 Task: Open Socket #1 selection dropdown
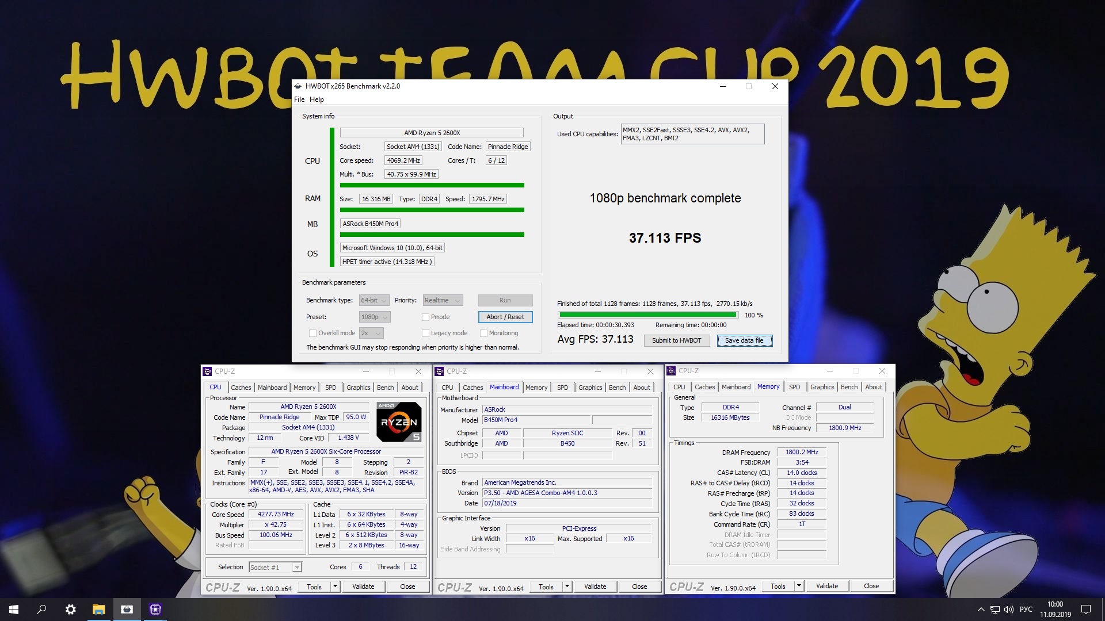[275, 568]
